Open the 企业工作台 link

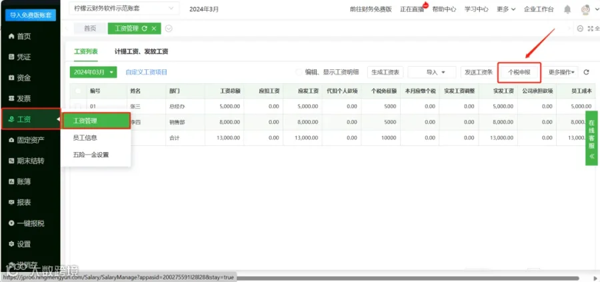[539, 9]
